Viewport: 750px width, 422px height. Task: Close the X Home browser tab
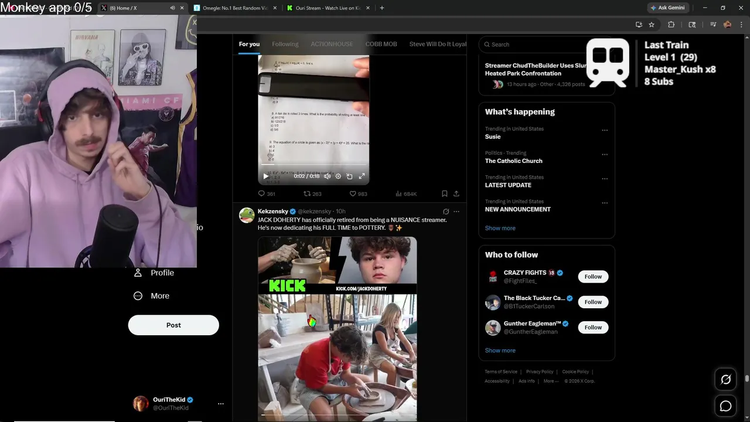(x=182, y=8)
